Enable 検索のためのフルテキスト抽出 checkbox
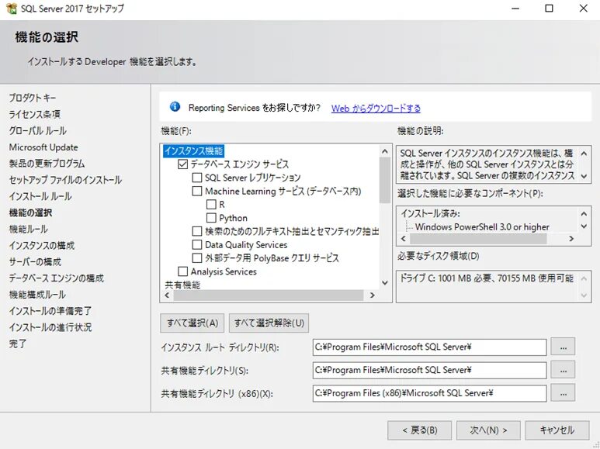This screenshot has height=449, width=600. tap(196, 231)
